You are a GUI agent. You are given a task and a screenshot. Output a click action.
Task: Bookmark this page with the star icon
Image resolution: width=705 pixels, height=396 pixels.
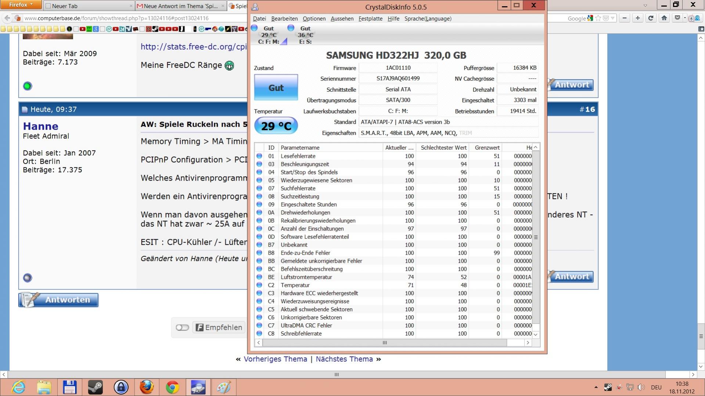pyautogui.click(x=598, y=18)
